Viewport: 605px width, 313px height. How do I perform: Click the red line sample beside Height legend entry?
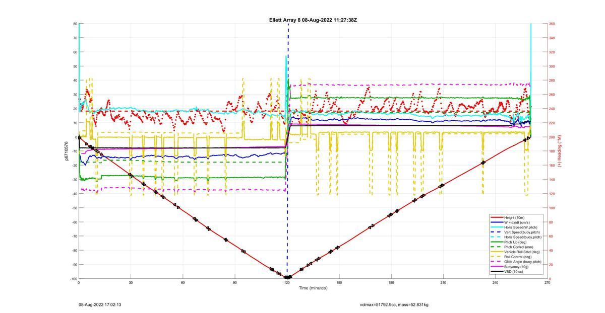pyautogui.click(x=496, y=217)
